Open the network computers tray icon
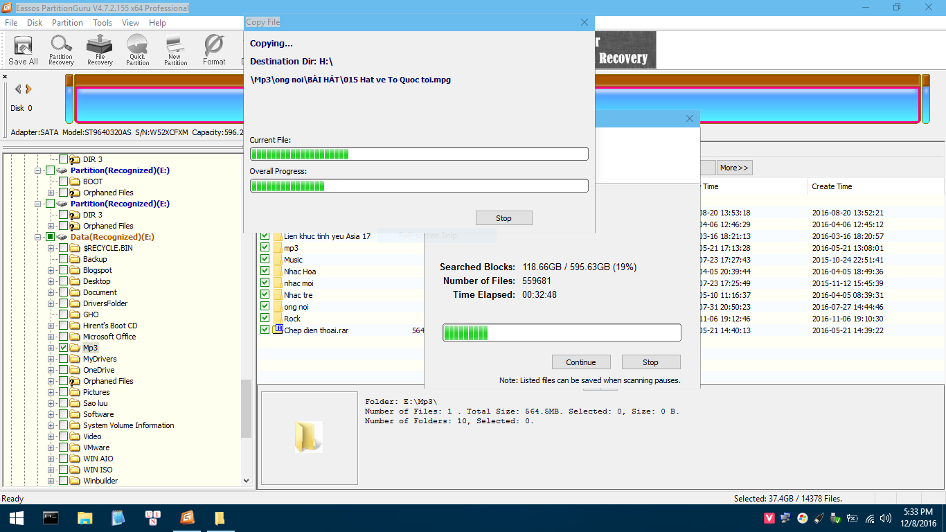The width and height of the screenshot is (946, 532). pyautogui.click(x=786, y=518)
